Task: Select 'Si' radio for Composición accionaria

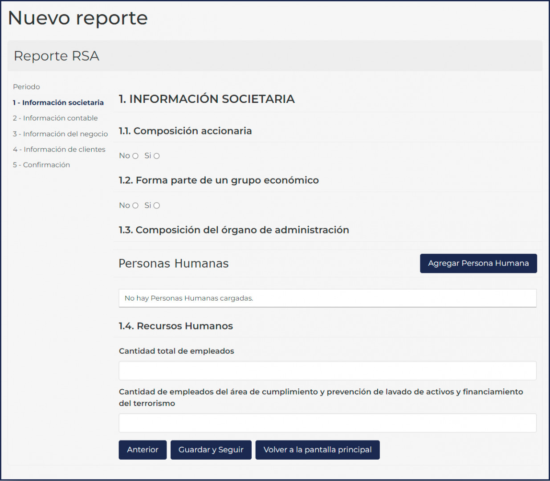Action: coord(157,156)
